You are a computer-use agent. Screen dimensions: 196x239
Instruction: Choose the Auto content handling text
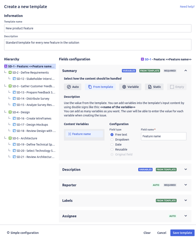click(x=75, y=87)
